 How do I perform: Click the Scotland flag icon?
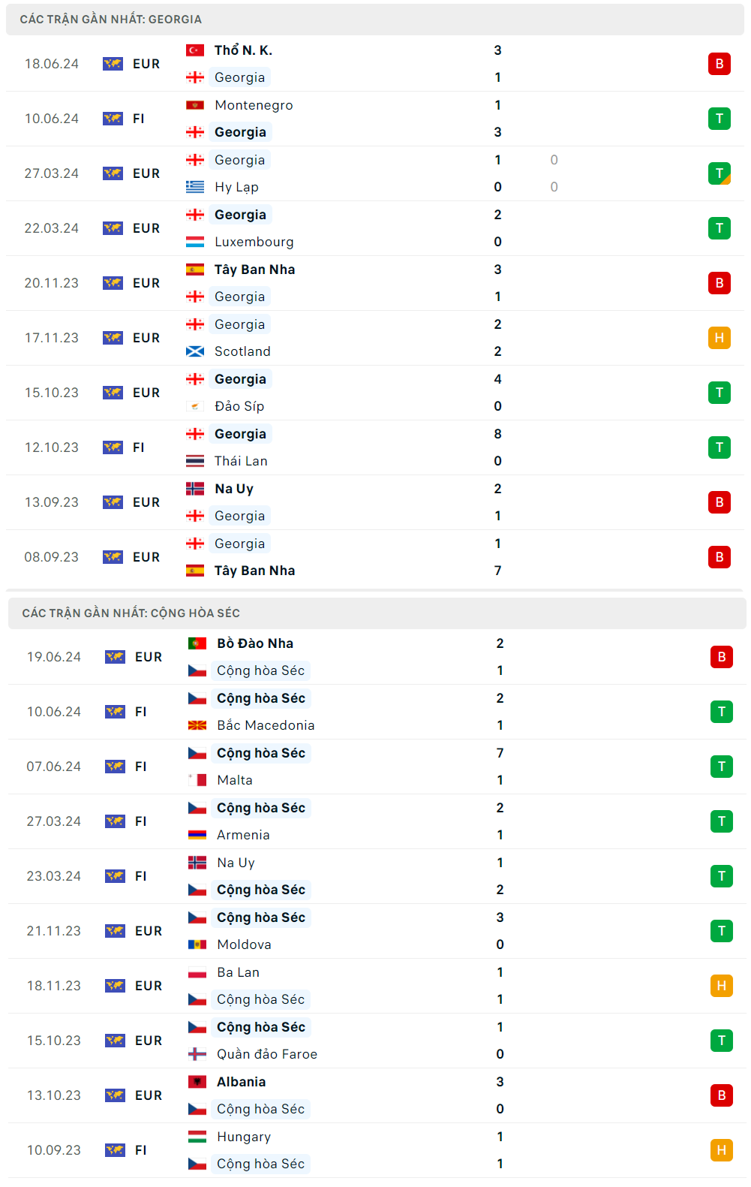pos(195,351)
